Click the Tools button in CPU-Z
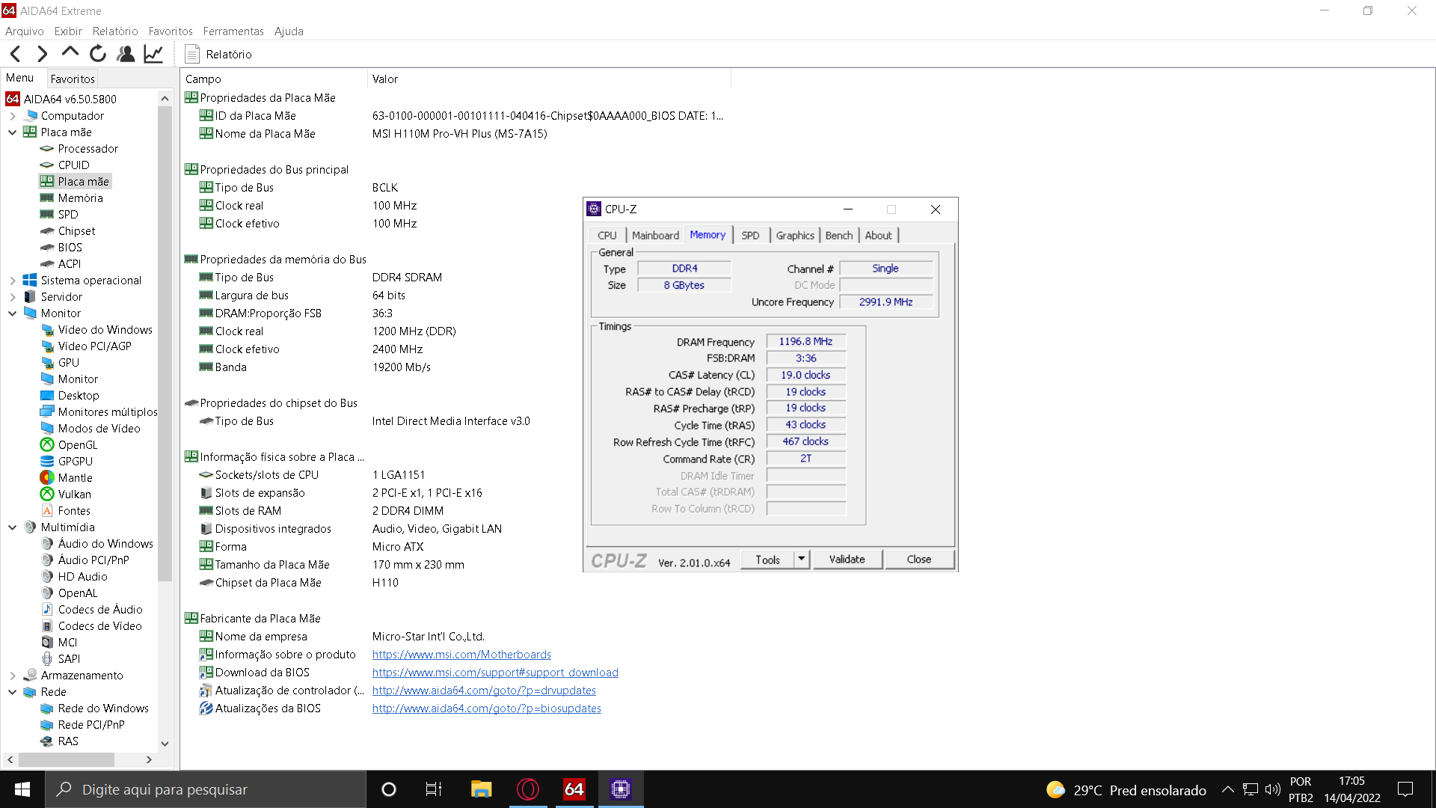The width and height of the screenshot is (1436, 808). [767, 559]
